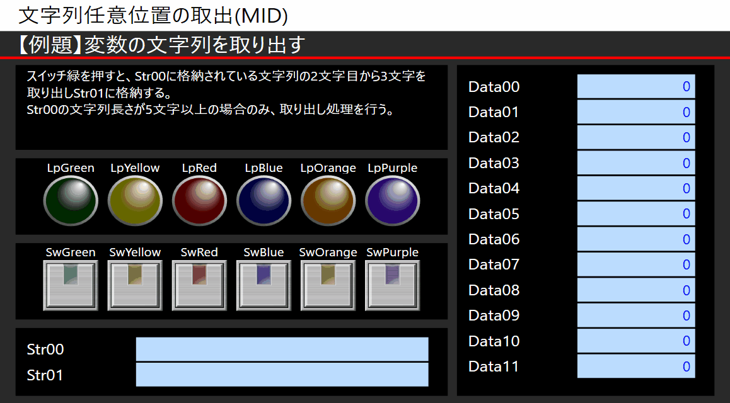
Task: Click the Str01 string input field
Action: tap(282, 374)
